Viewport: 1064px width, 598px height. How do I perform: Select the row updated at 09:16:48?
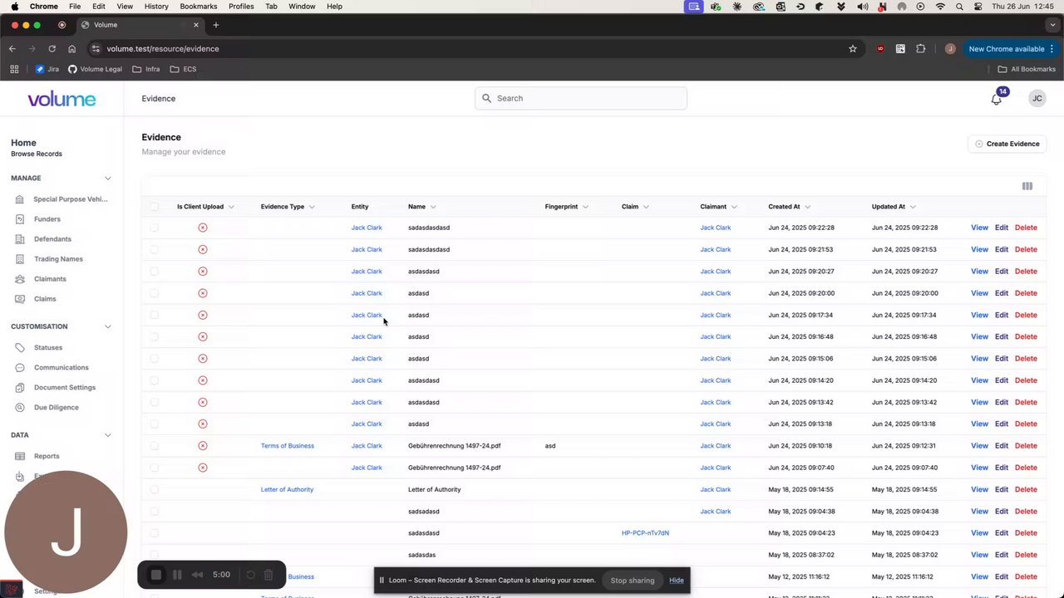click(154, 336)
